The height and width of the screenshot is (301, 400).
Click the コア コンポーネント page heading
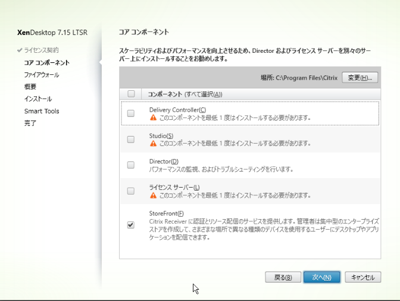(143, 32)
